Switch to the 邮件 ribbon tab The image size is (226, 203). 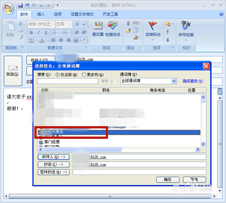[24, 14]
